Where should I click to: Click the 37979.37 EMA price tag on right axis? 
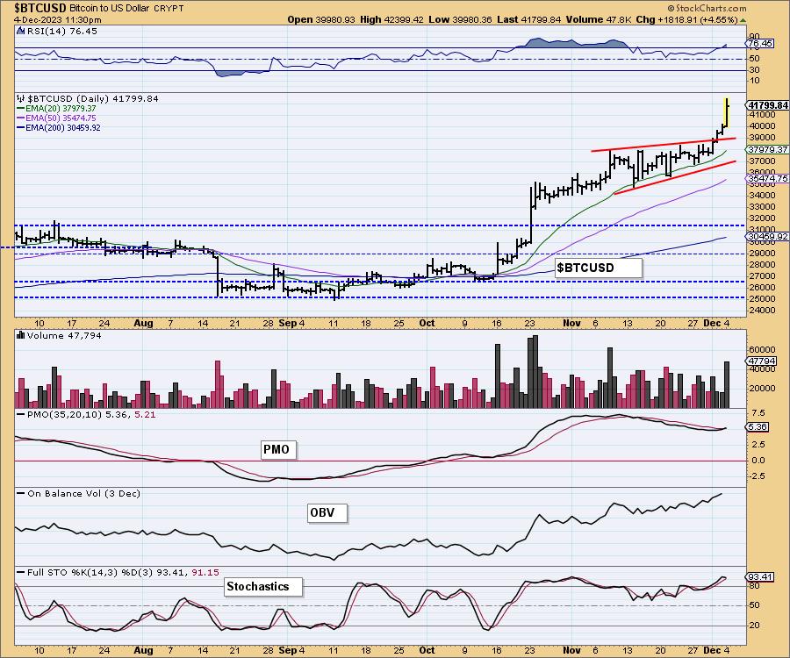[x=768, y=149]
